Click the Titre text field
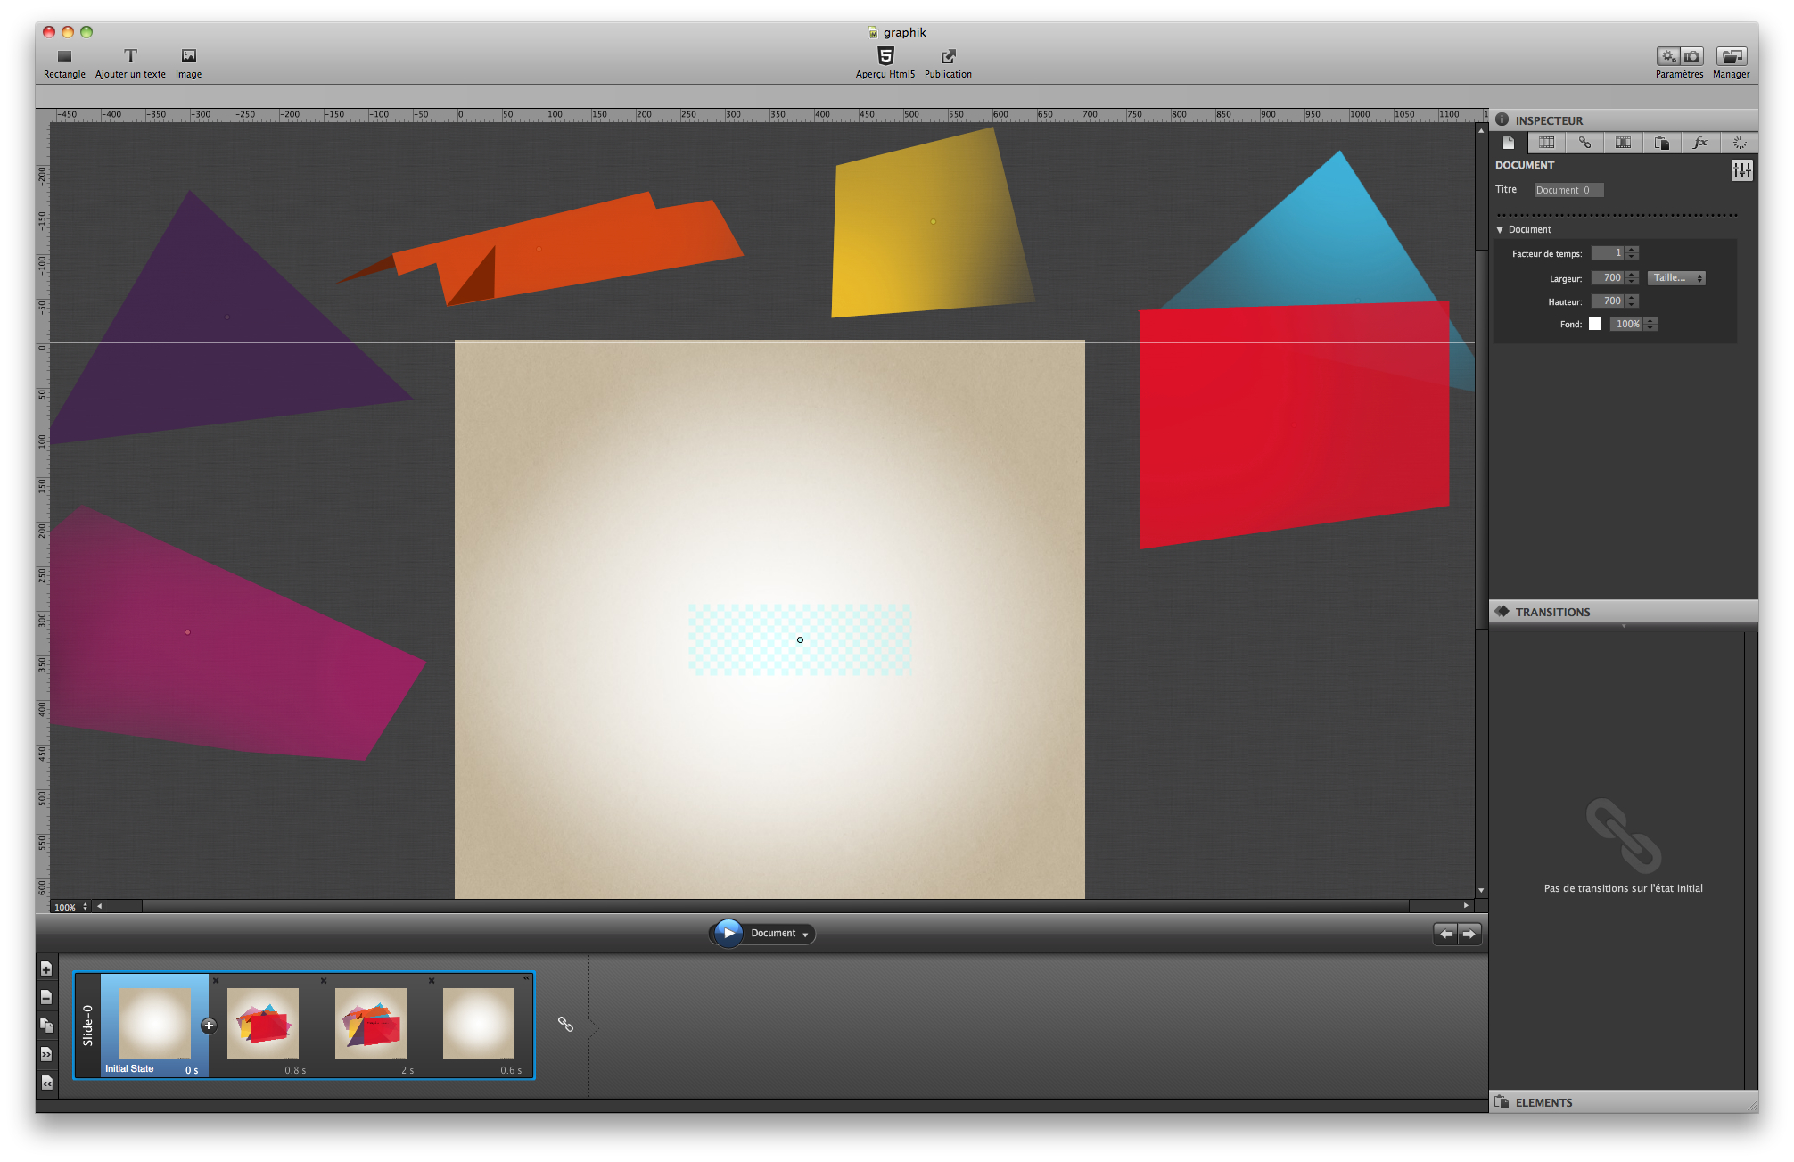Image resolution: width=1794 pixels, height=1162 pixels. click(1568, 190)
